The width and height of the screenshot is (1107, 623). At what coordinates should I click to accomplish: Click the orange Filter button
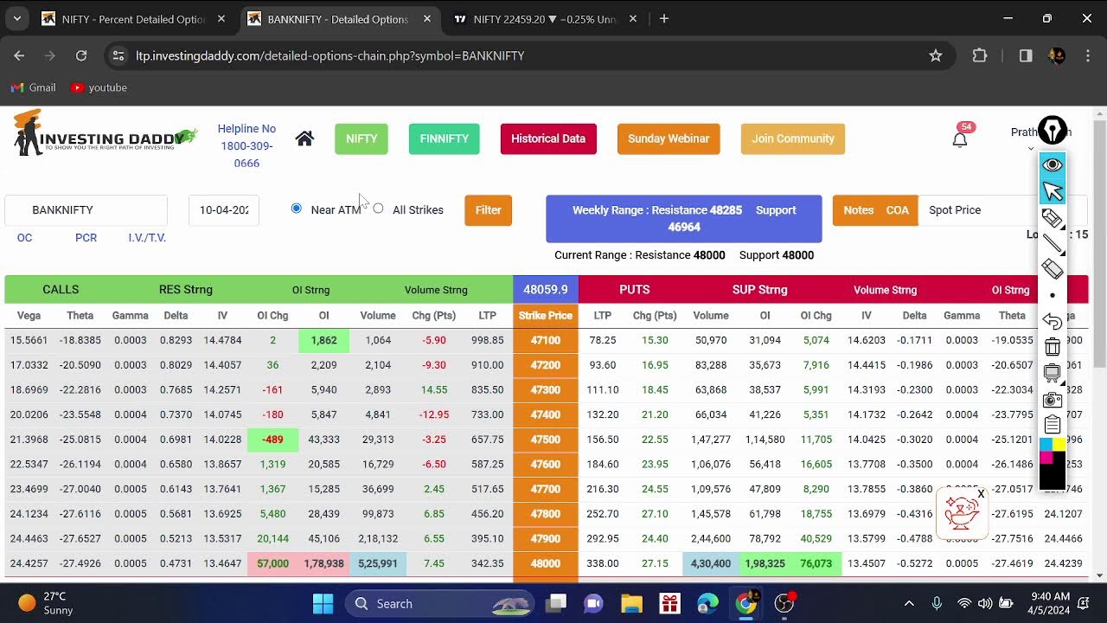pos(488,210)
